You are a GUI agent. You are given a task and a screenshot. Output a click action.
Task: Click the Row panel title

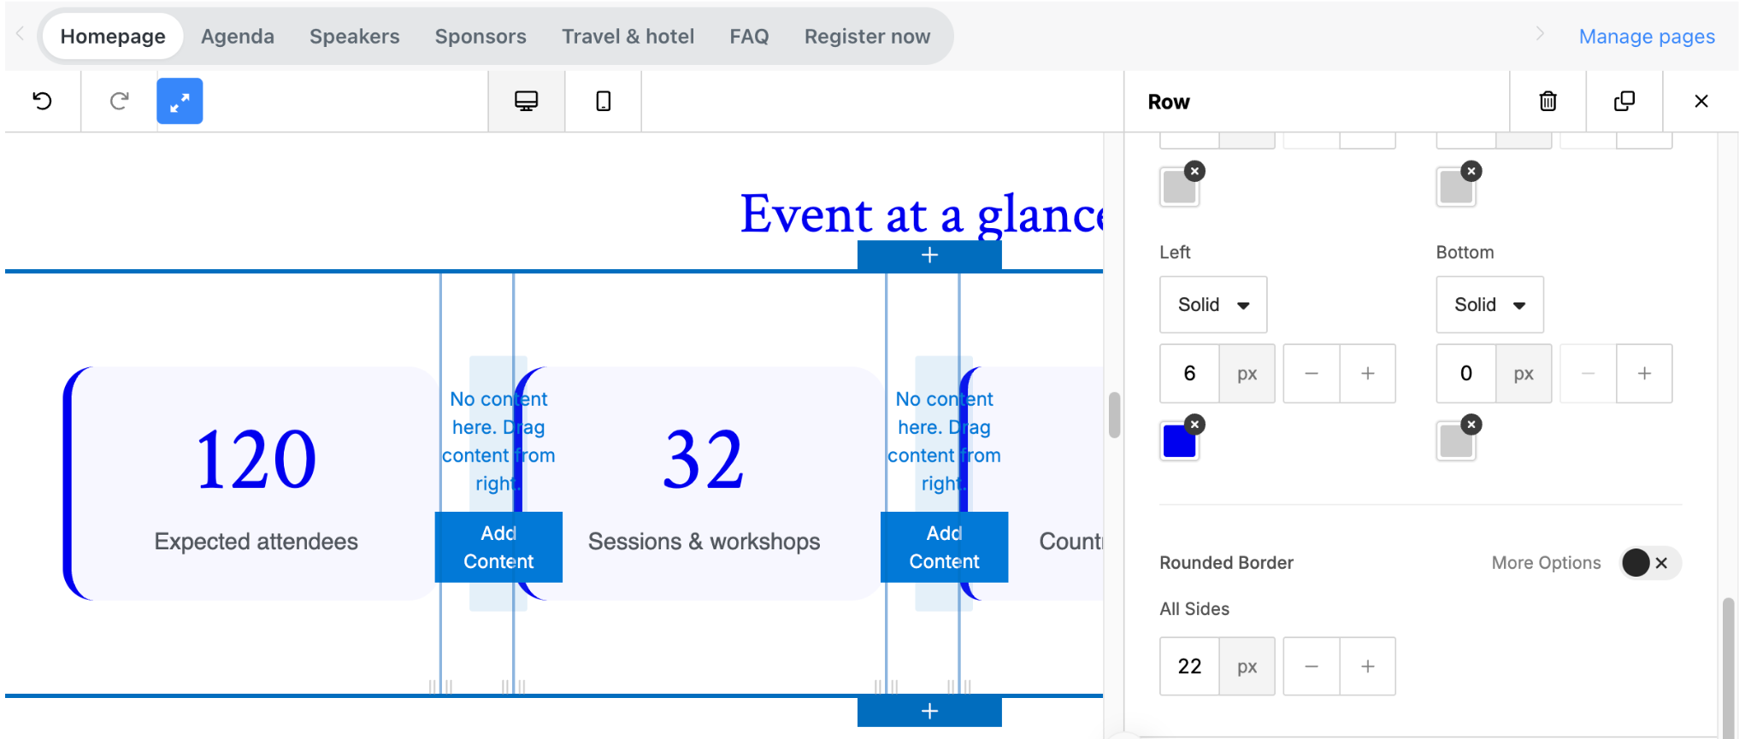(1168, 102)
